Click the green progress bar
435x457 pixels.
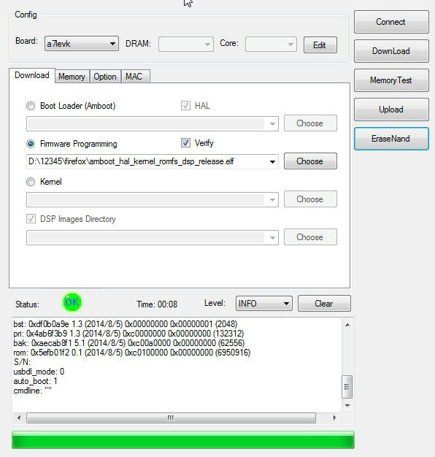(x=183, y=440)
